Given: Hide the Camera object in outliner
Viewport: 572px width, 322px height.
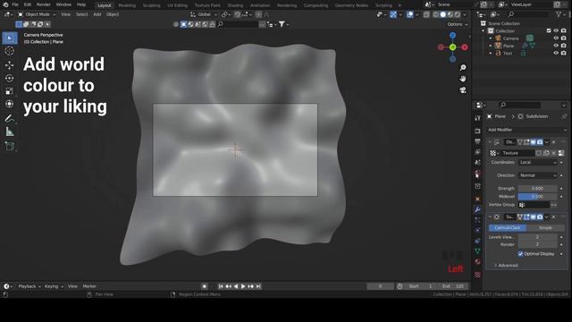Looking at the screenshot, I should (x=556, y=38).
